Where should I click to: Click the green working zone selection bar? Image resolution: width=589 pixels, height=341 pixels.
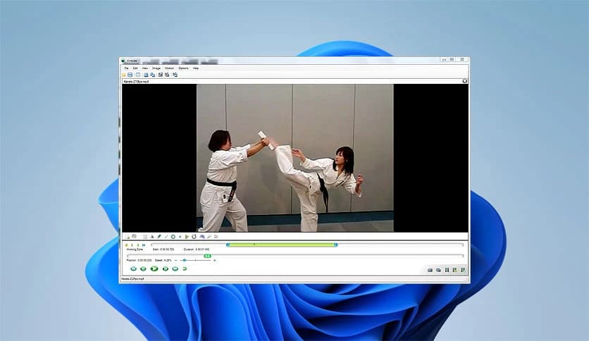tap(282, 245)
